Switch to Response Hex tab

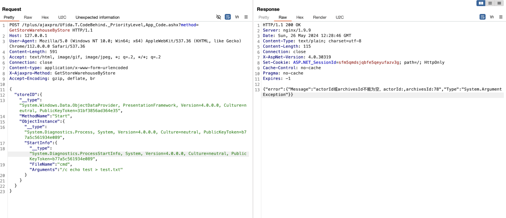[300, 17]
